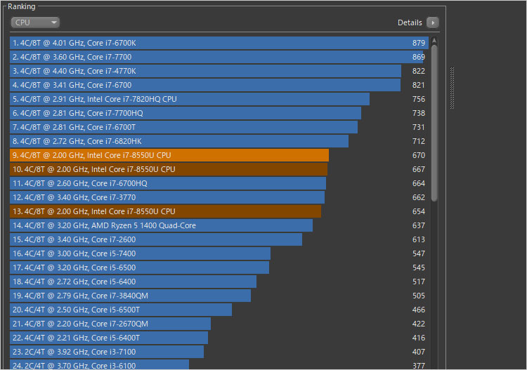Click the scrollbar up arrow
The height and width of the screenshot is (370, 527).
[434, 41]
